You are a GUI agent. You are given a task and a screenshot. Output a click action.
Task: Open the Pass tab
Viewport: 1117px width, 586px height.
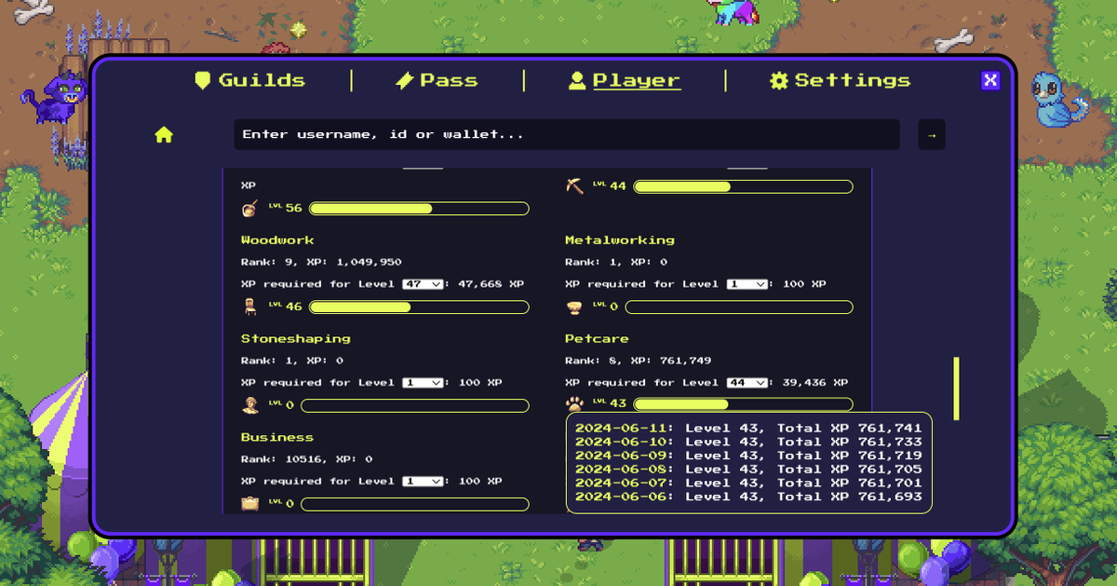(x=437, y=81)
